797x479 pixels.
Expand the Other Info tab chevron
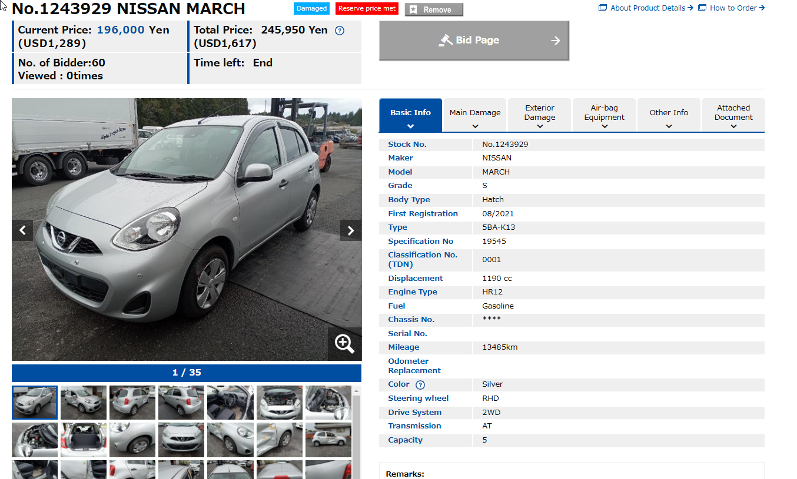point(669,126)
